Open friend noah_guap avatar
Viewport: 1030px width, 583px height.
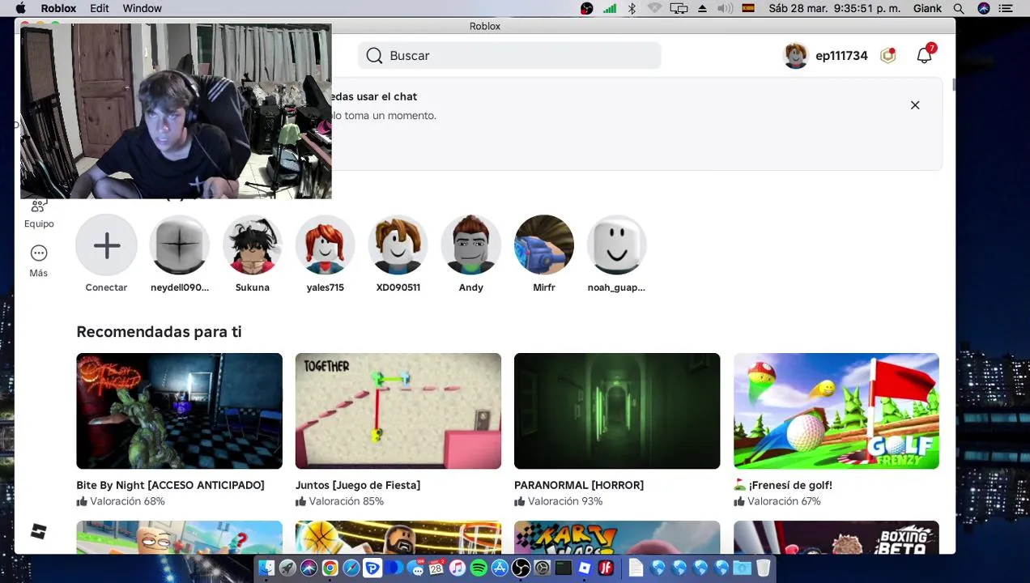point(616,245)
